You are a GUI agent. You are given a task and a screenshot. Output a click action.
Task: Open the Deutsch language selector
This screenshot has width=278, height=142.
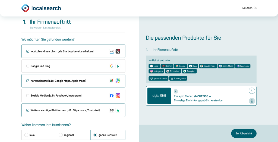[x=249, y=8]
